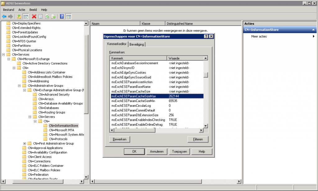
Task: Select msExchDirsyncID attribute row
Action: point(157,68)
